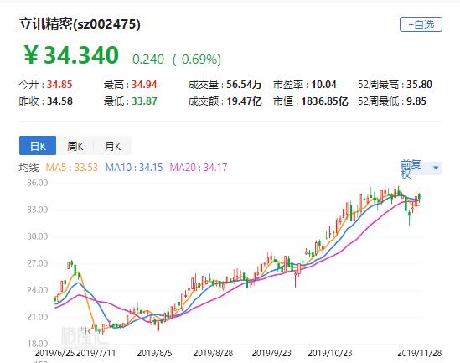Open the 前复权 adjustment dropdown
Image resolution: width=460 pixels, height=363 pixels.
click(x=421, y=169)
